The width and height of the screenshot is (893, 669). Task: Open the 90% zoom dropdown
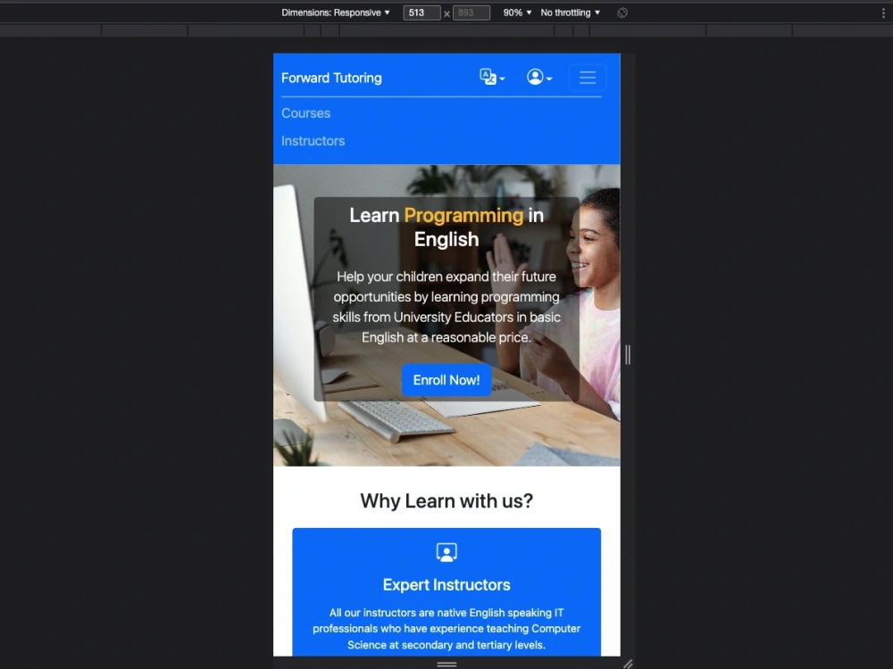(x=517, y=12)
